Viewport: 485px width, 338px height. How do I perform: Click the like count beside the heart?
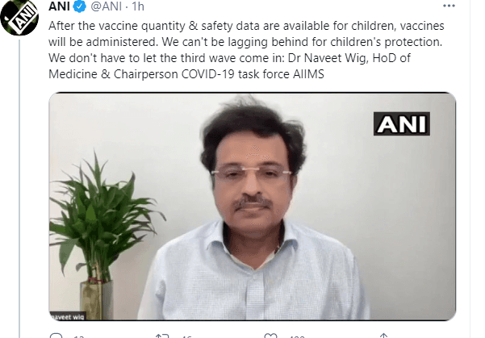coord(297,336)
